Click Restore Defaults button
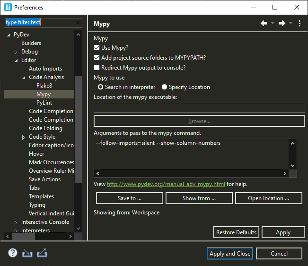Viewport: 308px width, 266px height. [x=236, y=232]
